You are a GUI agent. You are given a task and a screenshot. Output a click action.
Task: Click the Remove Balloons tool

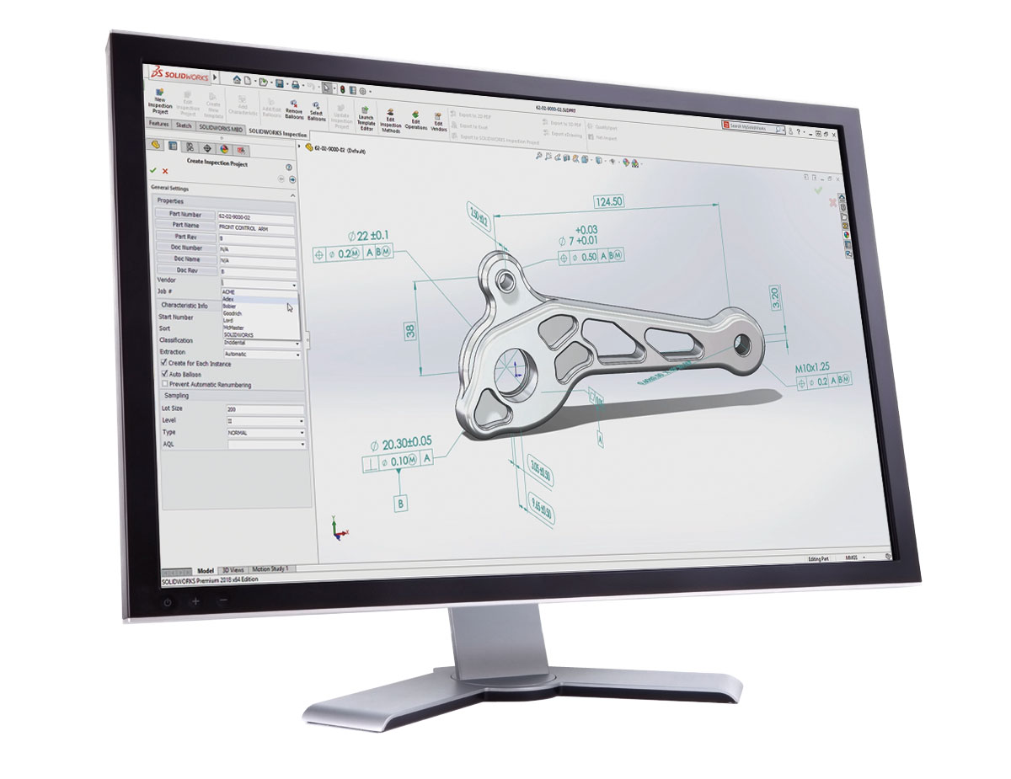pos(294,111)
